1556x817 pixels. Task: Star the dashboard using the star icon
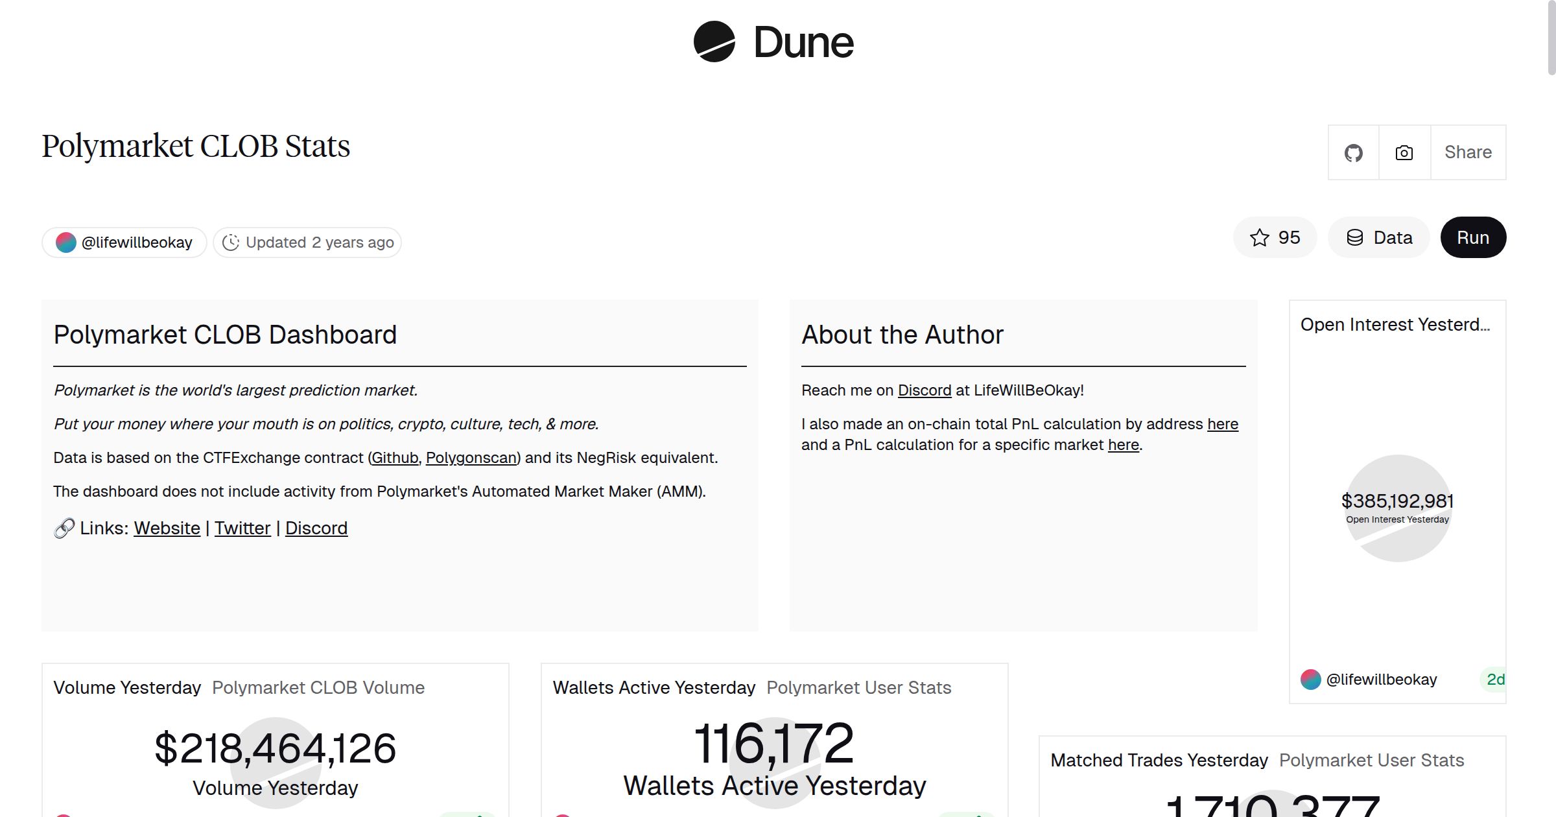coord(1259,237)
